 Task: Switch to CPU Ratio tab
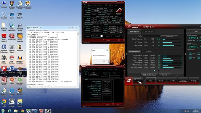pyautogui.click(x=148, y=51)
